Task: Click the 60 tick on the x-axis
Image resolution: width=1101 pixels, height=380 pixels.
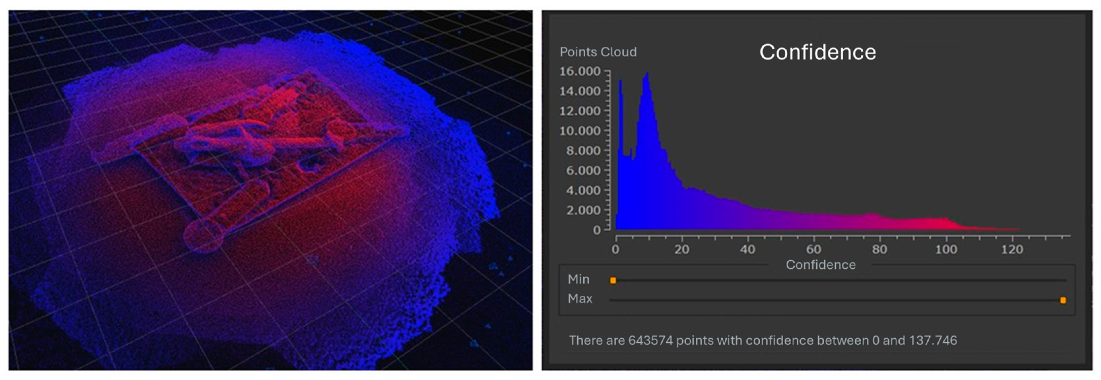Action: click(813, 249)
